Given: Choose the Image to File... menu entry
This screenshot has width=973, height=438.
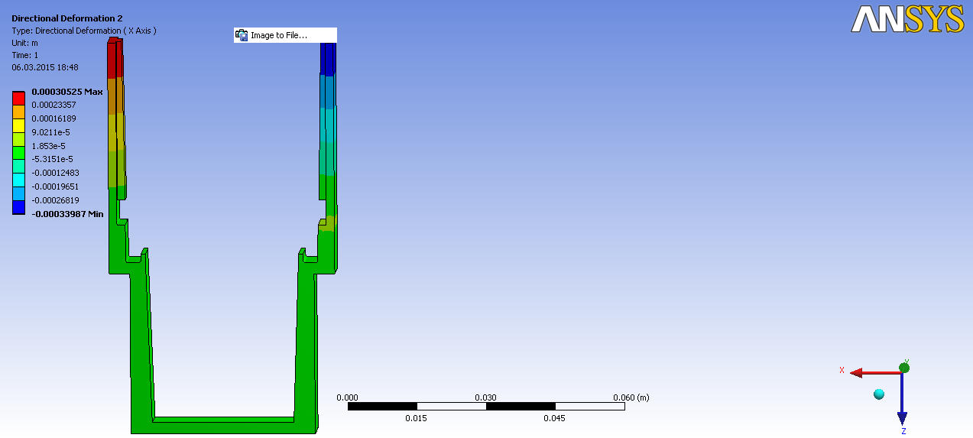Looking at the screenshot, I should pyautogui.click(x=285, y=35).
